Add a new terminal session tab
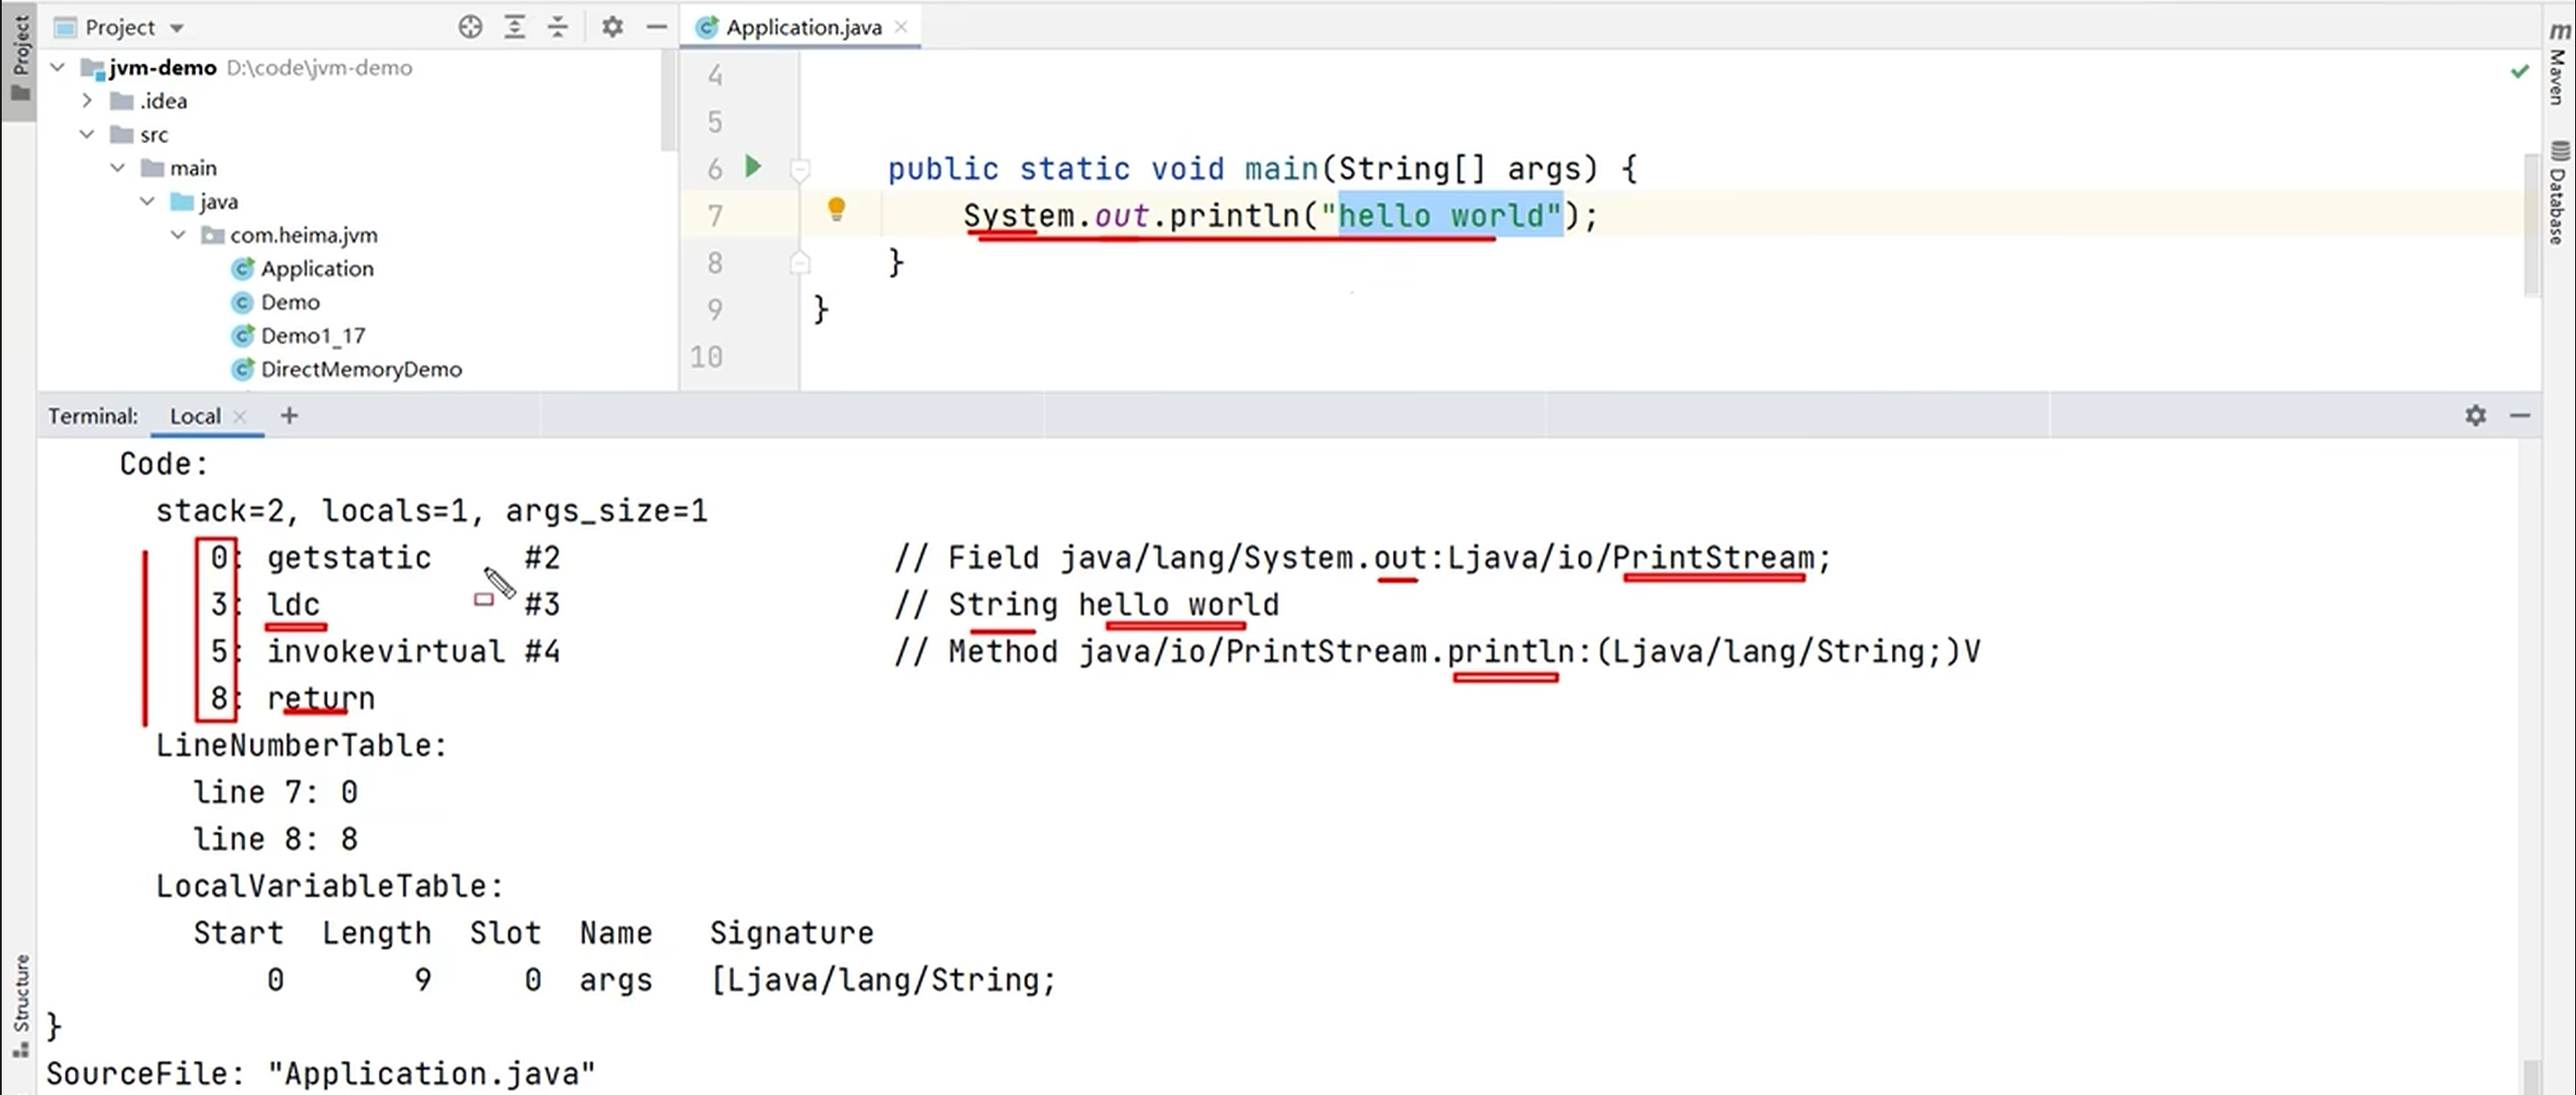2576x1095 pixels. pos(289,416)
